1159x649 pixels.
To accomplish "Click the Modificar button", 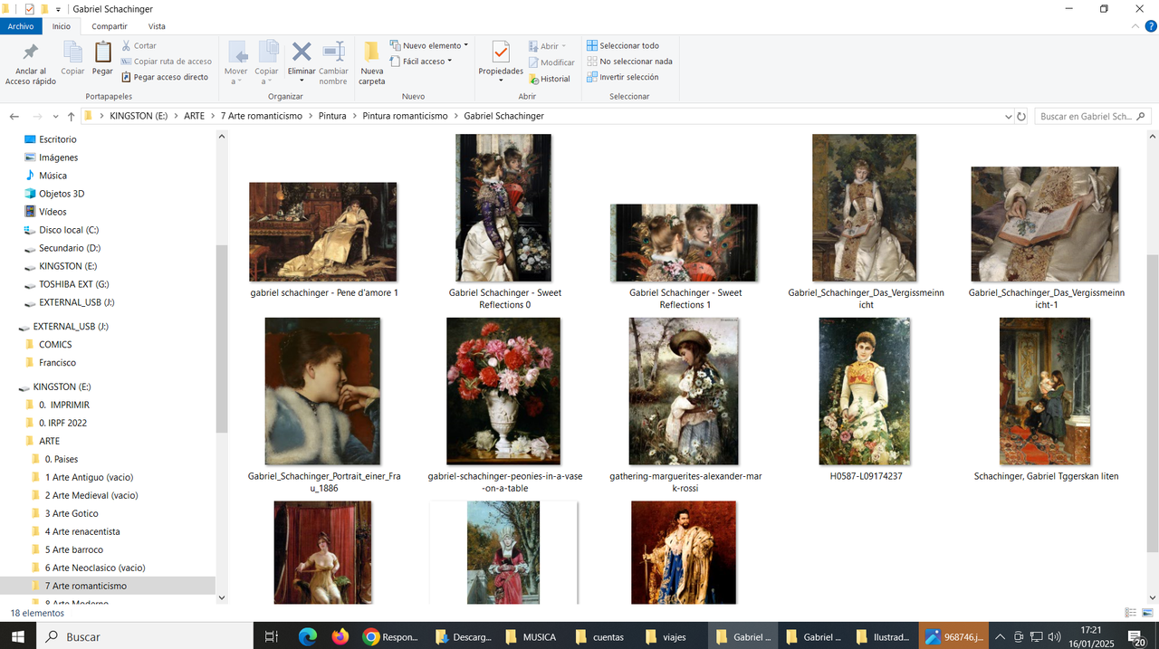I will click(551, 62).
